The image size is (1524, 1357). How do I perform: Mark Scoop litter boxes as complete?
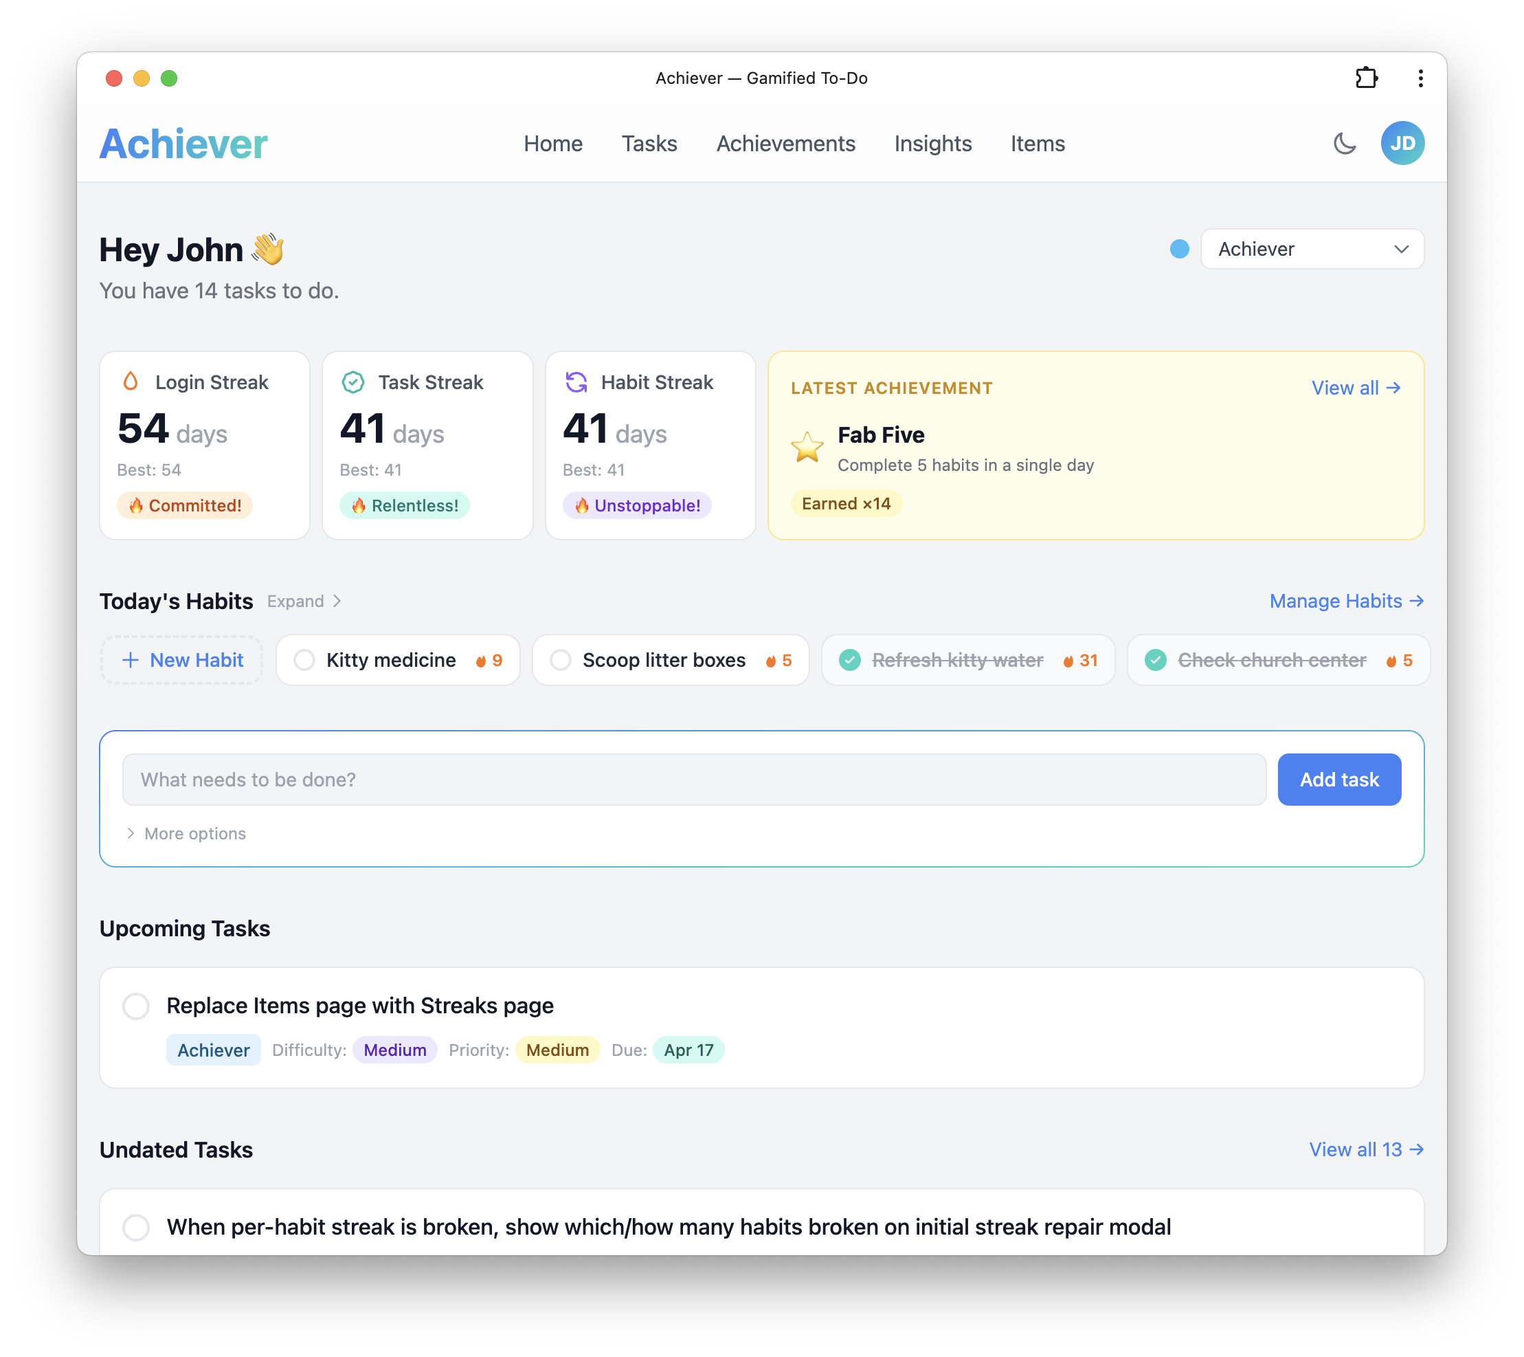point(560,659)
